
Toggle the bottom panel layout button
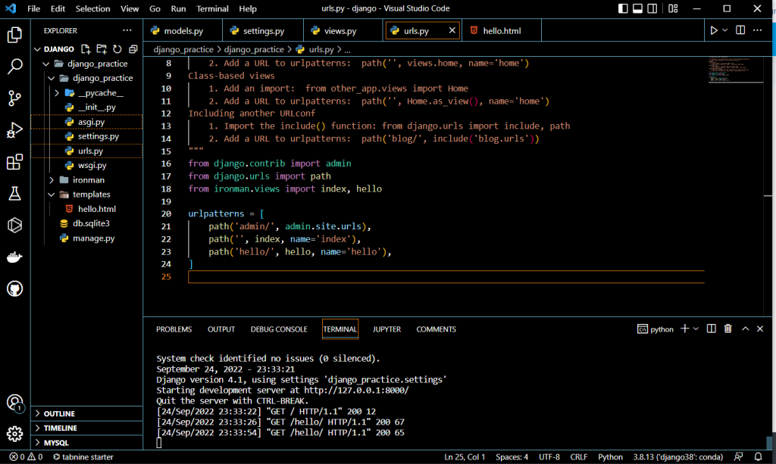pos(639,9)
